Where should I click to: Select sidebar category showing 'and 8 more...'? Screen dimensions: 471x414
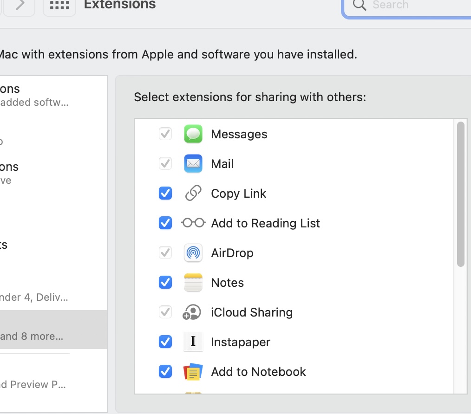53,330
